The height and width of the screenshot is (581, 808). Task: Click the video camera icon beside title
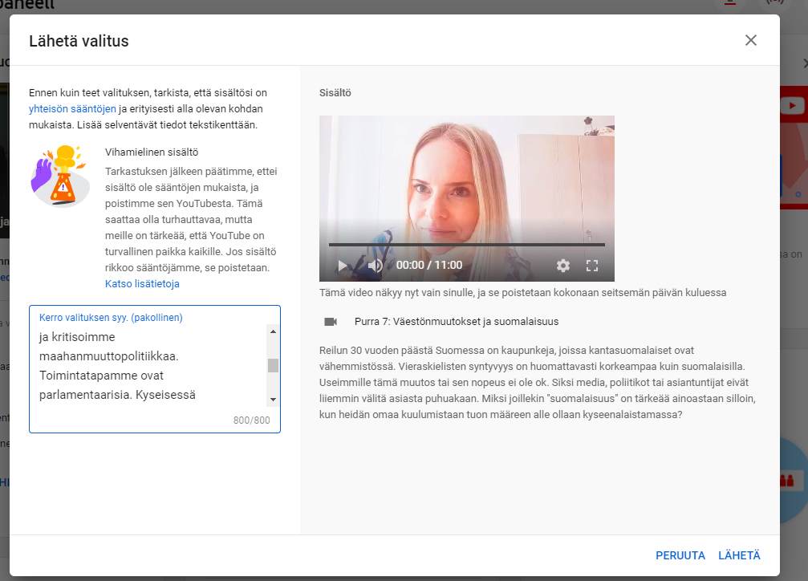[x=331, y=322]
